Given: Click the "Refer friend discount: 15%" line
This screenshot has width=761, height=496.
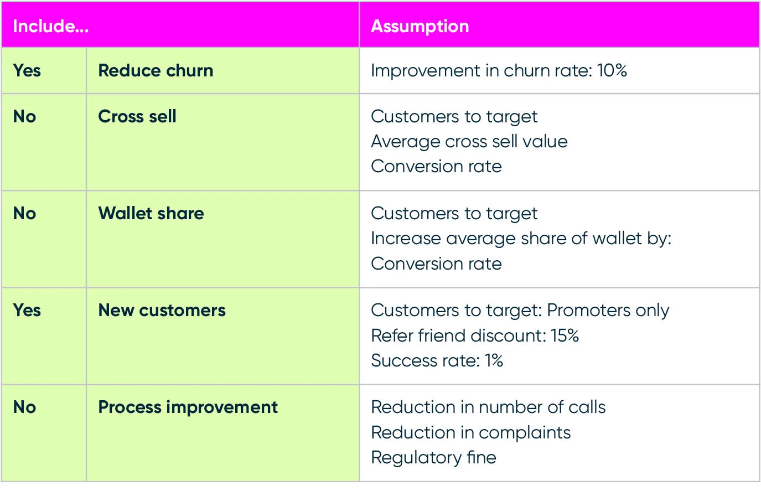Looking at the screenshot, I should tap(474, 335).
